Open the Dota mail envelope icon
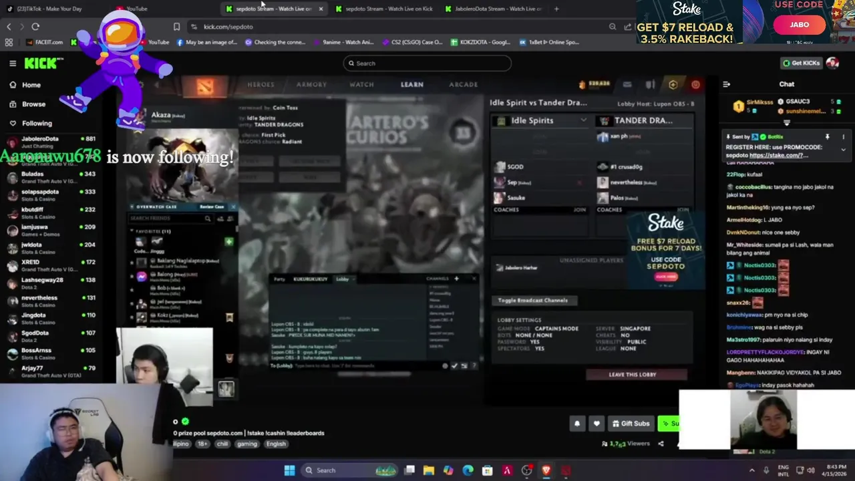Screen dimensions: 855x481 (x=627, y=85)
